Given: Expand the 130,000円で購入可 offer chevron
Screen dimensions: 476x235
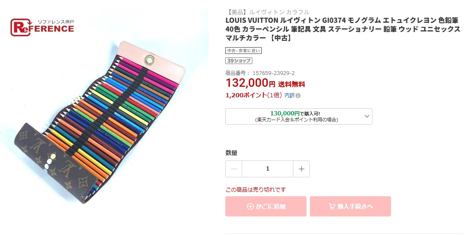Looking at the screenshot, I should (366, 116).
